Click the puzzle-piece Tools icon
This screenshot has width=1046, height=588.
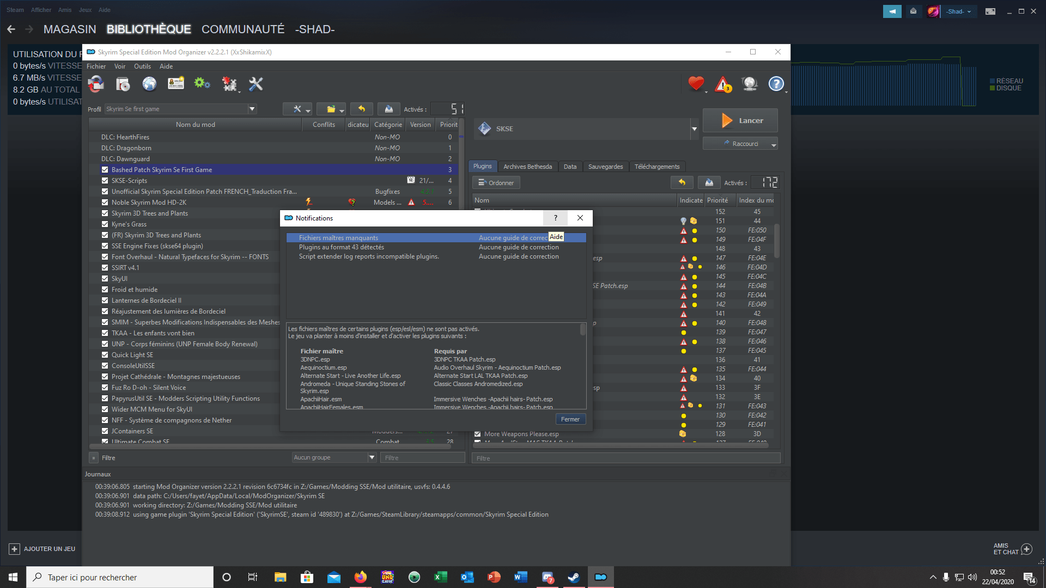pyautogui.click(x=229, y=84)
